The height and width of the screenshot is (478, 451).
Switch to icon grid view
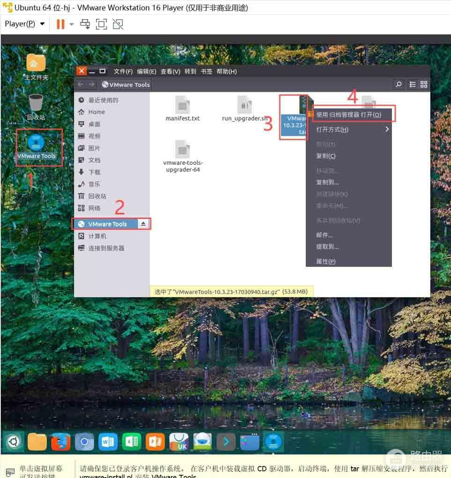pos(424,84)
